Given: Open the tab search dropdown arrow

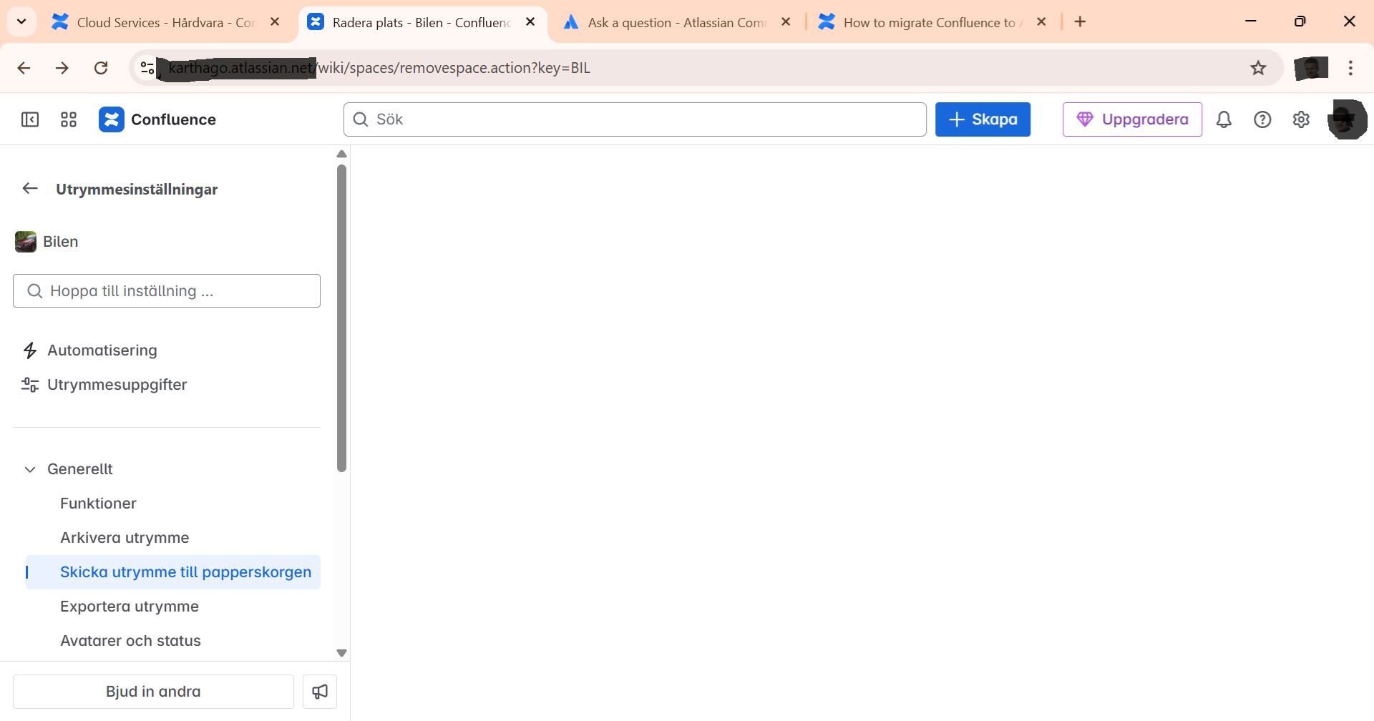Looking at the screenshot, I should coord(21,22).
